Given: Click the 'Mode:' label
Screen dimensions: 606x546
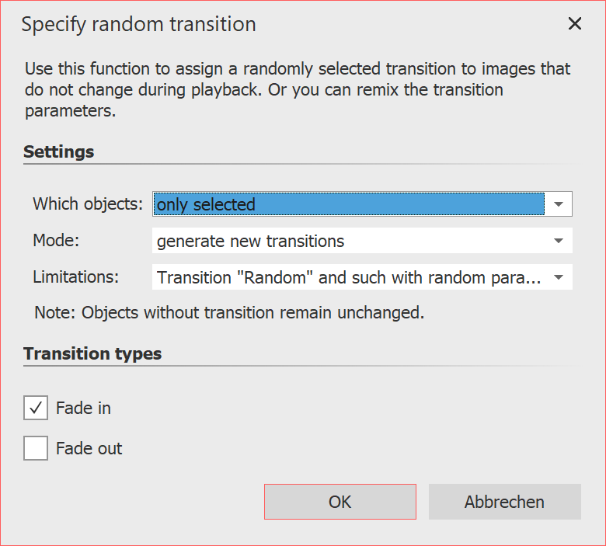Looking at the screenshot, I should 56,241.
